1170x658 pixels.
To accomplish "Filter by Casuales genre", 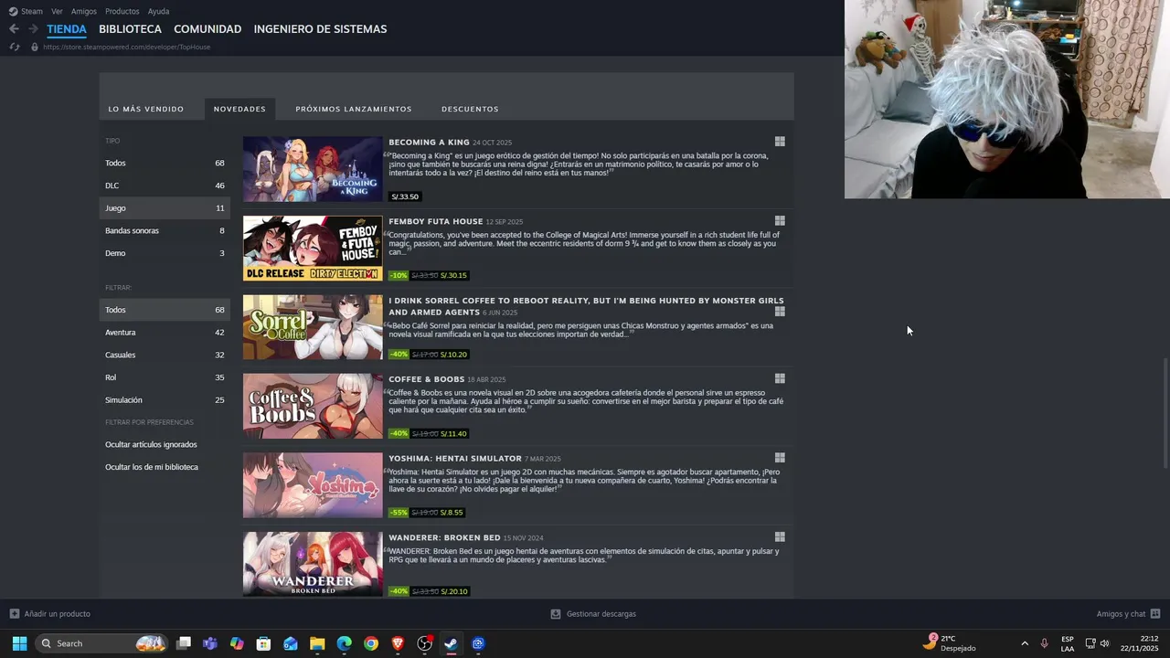I will pyautogui.click(x=165, y=355).
